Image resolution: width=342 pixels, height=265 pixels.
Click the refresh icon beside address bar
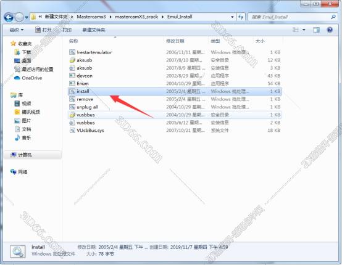click(x=241, y=17)
